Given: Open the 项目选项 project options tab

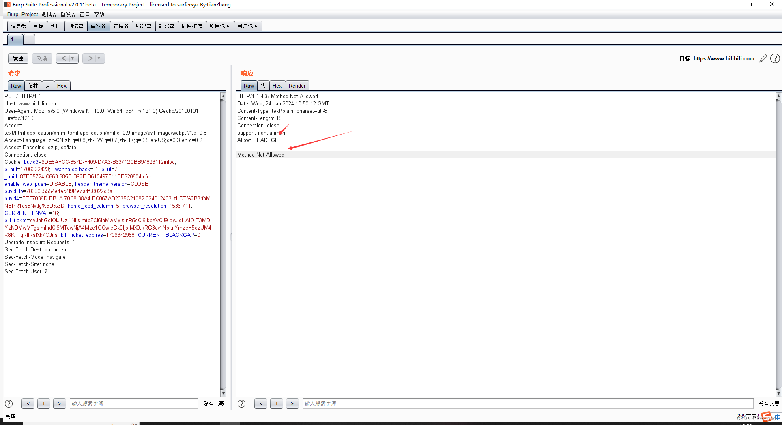Looking at the screenshot, I should (x=220, y=26).
